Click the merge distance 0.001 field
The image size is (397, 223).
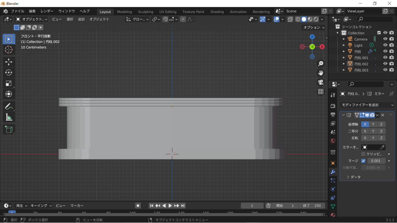tap(376, 161)
